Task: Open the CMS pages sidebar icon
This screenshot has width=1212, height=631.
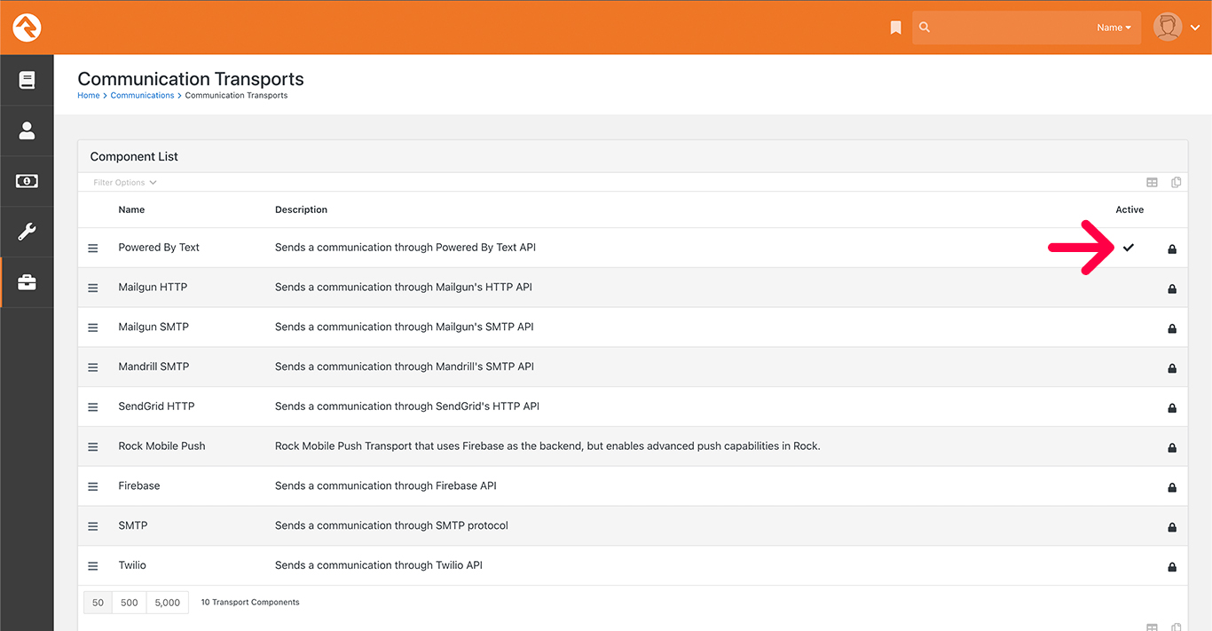Action: tap(27, 80)
